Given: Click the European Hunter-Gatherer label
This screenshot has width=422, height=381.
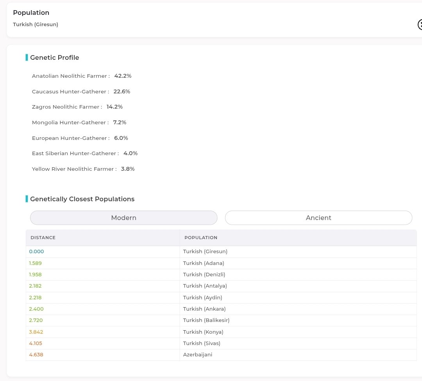Looking at the screenshot, I should (71, 138).
